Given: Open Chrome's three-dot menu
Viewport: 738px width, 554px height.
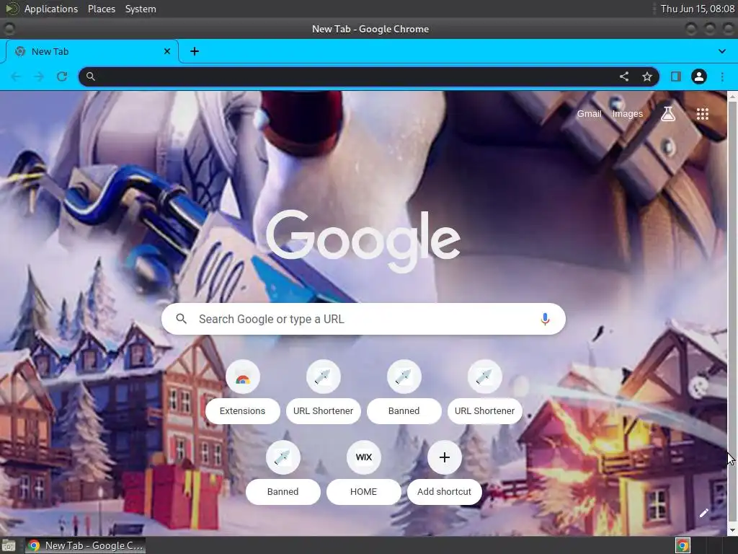Looking at the screenshot, I should click(x=722, y=76).
